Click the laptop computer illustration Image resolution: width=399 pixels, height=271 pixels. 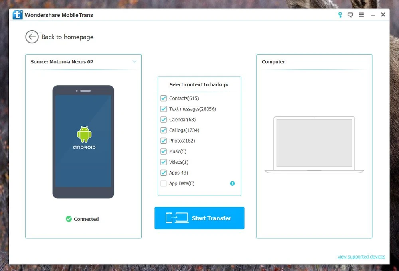pos(314,145)
